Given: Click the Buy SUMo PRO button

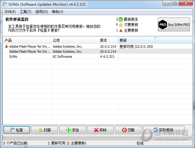Looking at the screenshot, I should point(174,24).
